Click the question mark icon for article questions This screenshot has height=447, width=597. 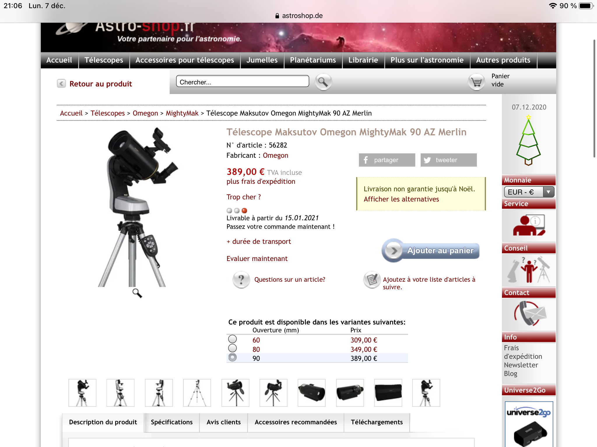click(x=241, y=280)
